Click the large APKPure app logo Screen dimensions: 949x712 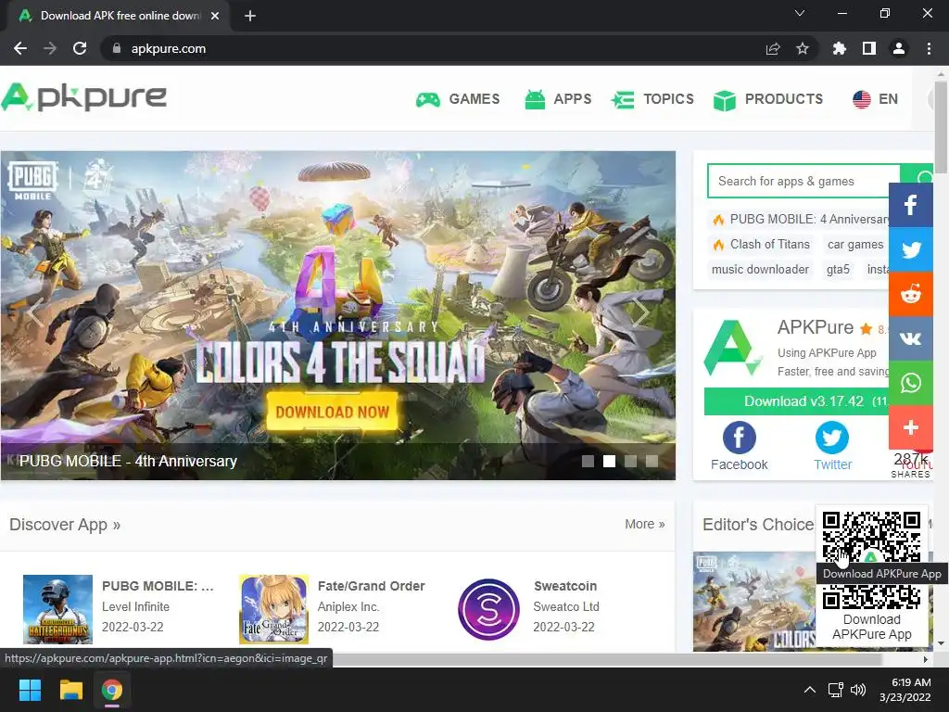733,349
